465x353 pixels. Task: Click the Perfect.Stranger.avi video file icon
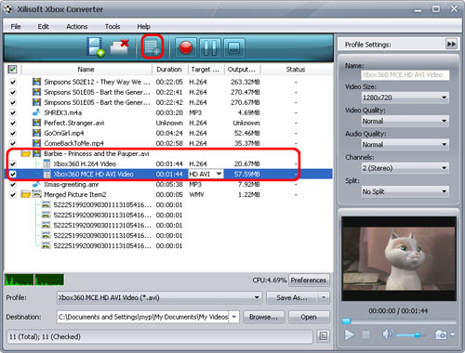pyautogui.click(x=36, y=123)
